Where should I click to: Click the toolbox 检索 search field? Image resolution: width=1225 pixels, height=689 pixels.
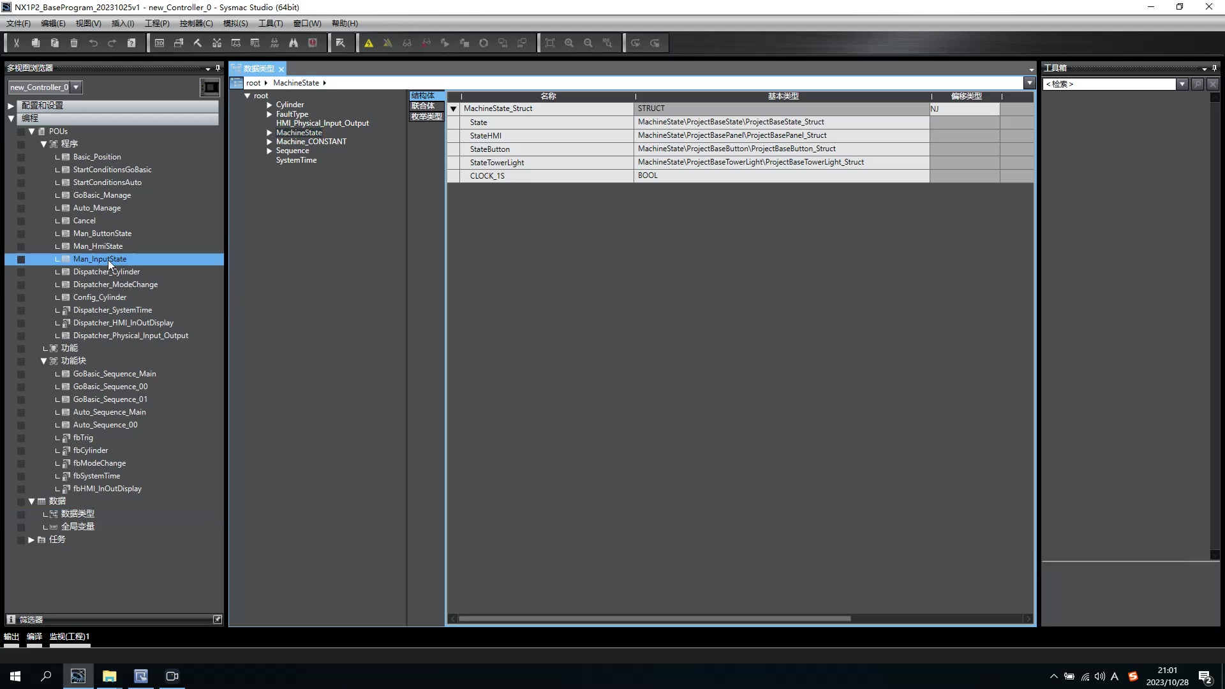pos(1109,84)
